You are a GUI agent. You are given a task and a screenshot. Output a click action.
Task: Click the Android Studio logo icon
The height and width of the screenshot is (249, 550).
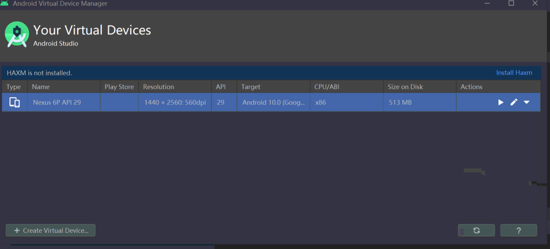tap(17, 34)
